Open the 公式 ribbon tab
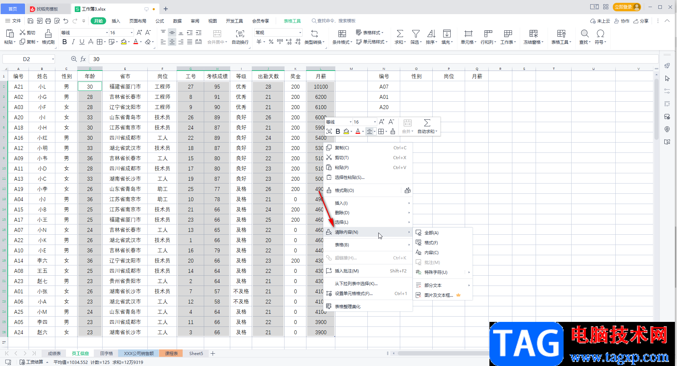This screenshot has height=366, width=677. pos(160,21)
